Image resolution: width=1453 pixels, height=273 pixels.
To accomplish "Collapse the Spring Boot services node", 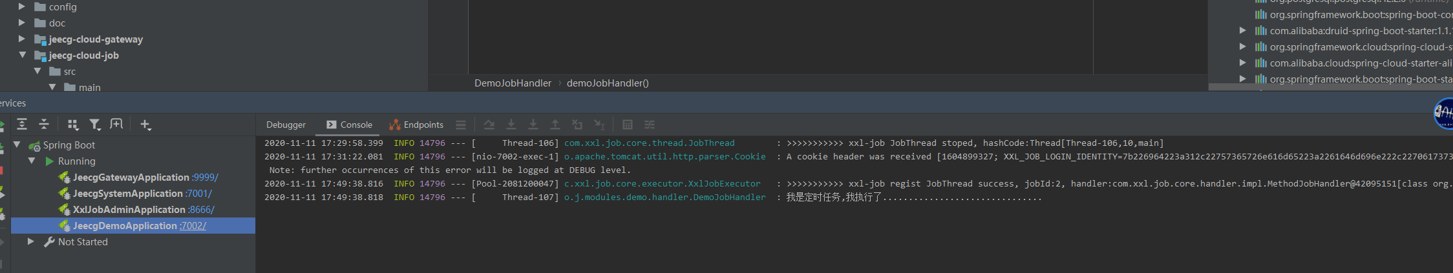I will pos(17,145).
